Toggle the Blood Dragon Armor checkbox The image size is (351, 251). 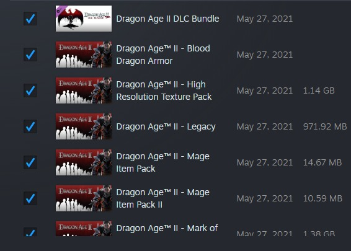[x=30, y=55]
